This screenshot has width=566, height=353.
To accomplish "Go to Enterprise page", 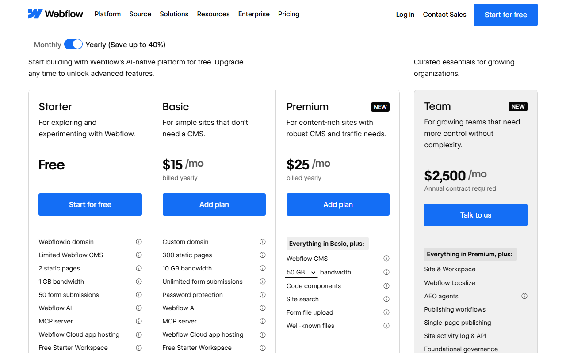I will pos(254,14).
